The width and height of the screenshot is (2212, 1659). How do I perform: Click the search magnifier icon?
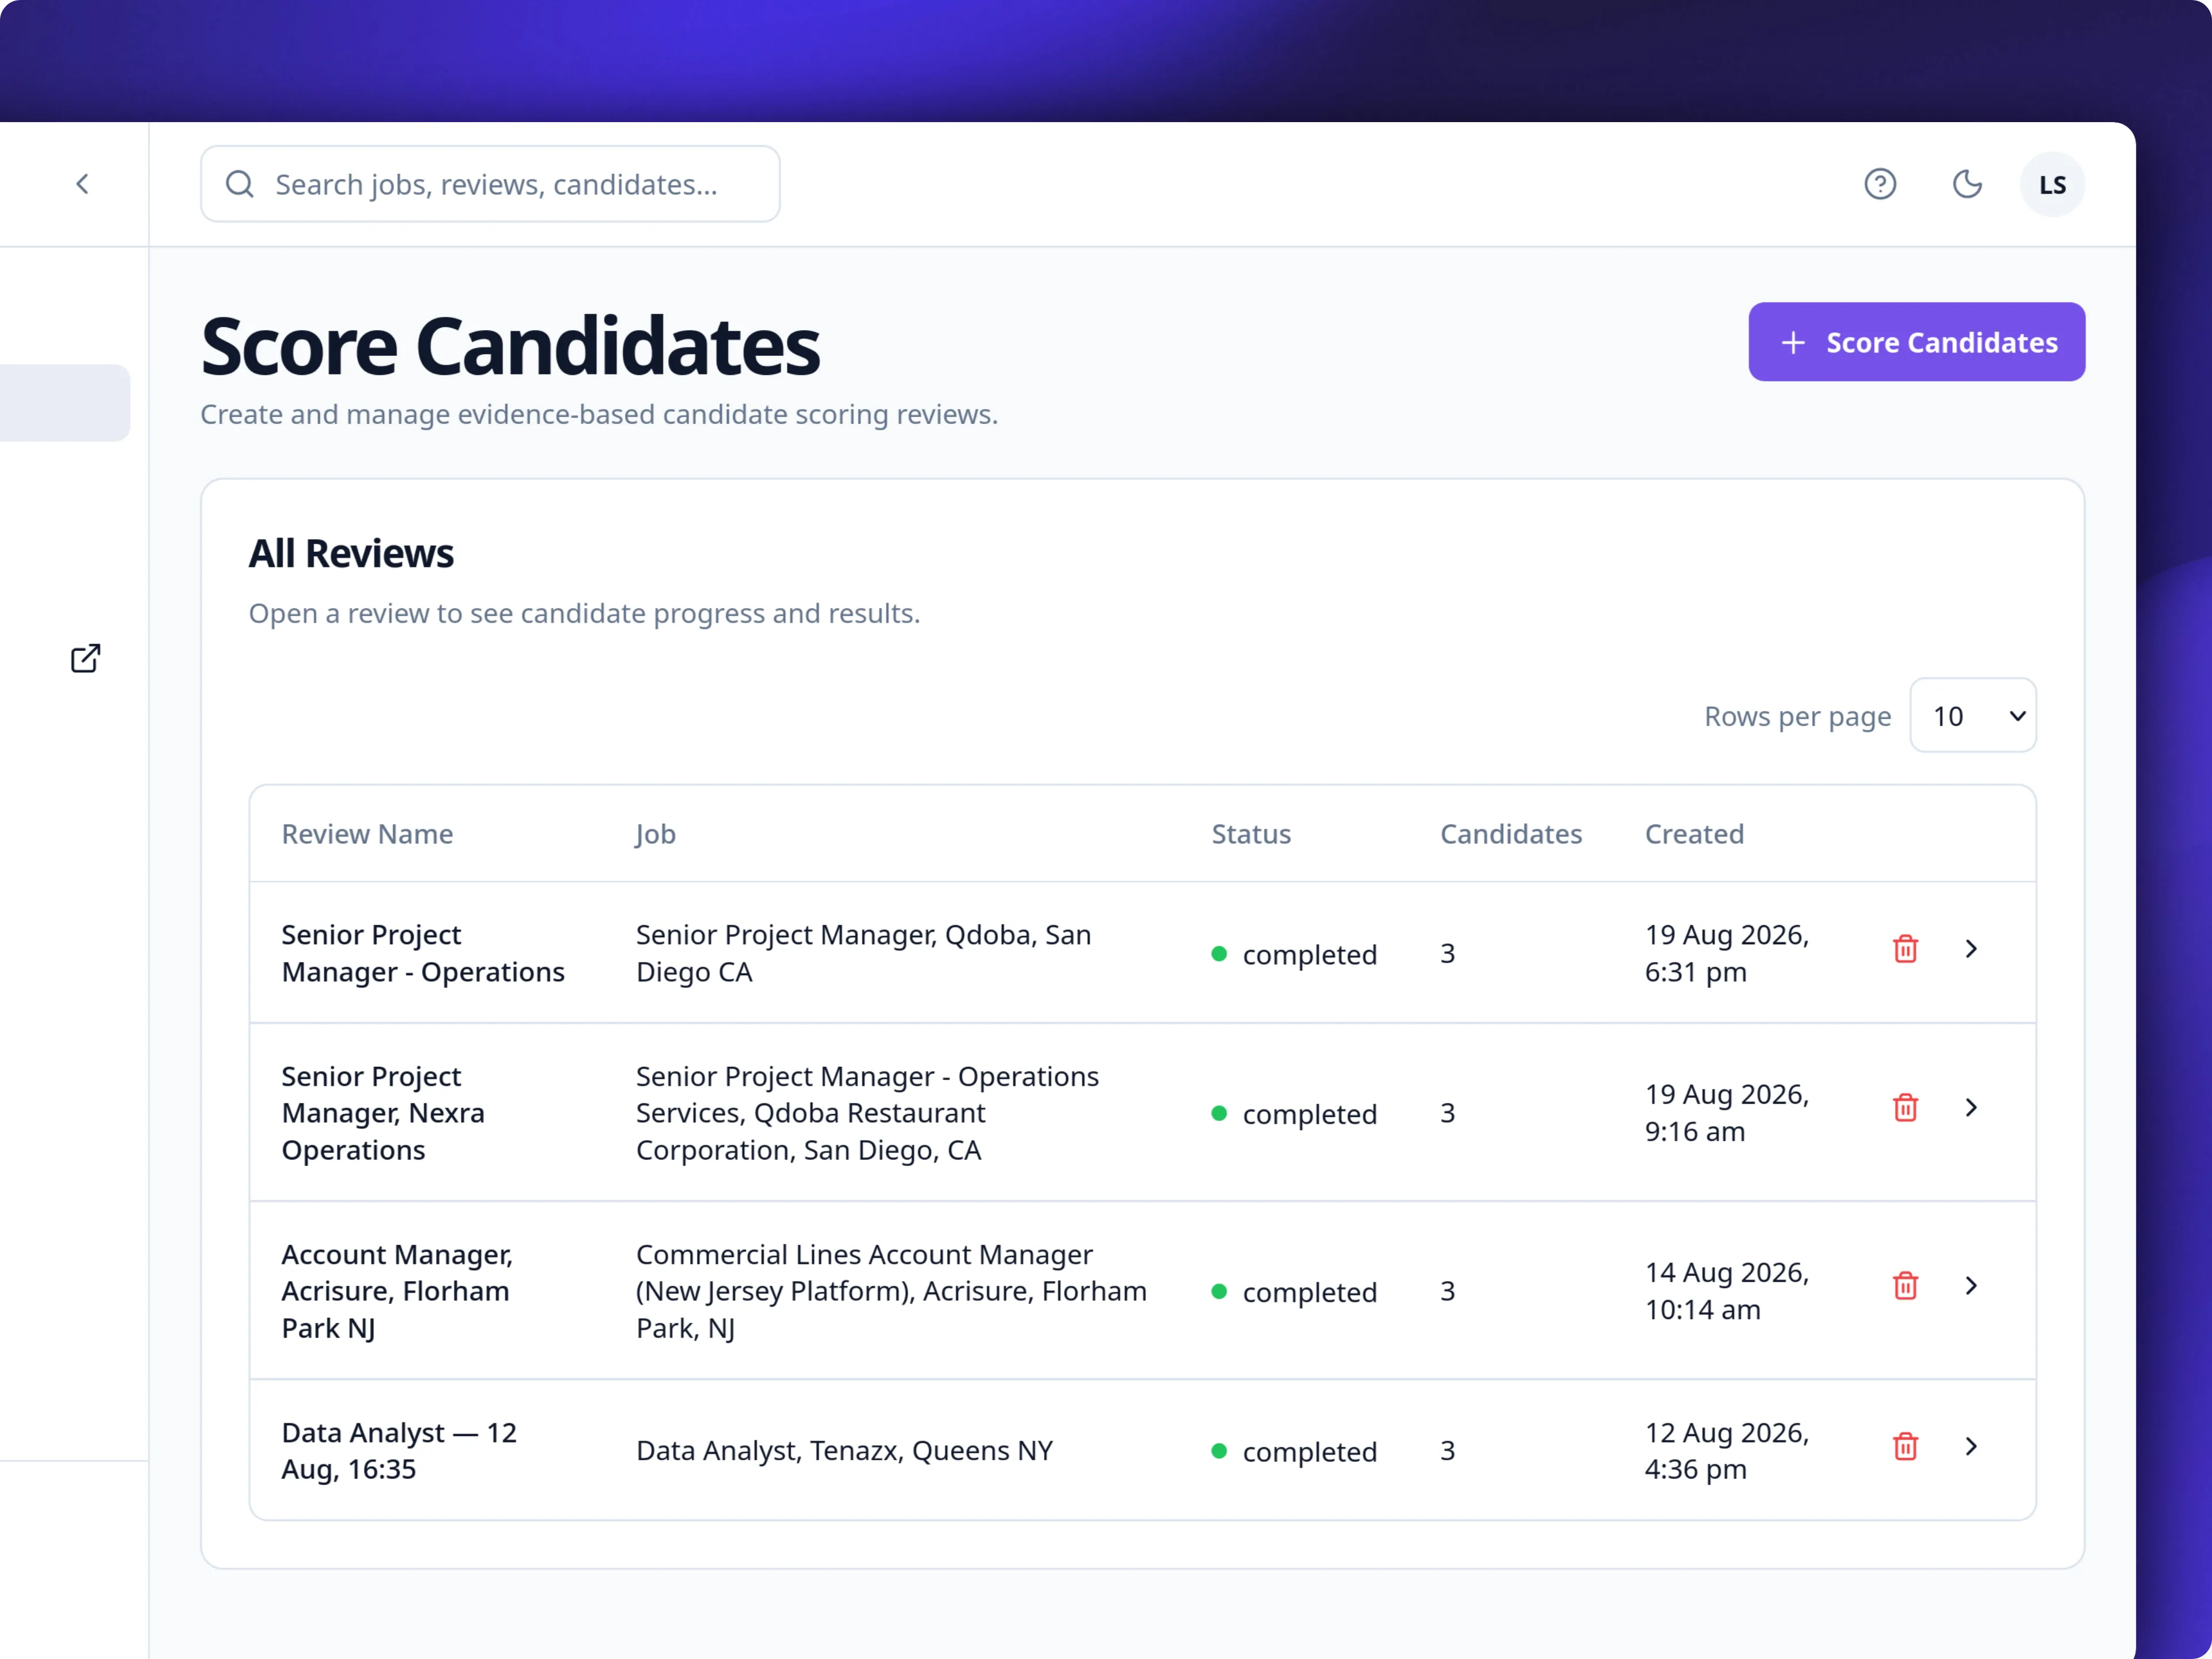point(240,184)
